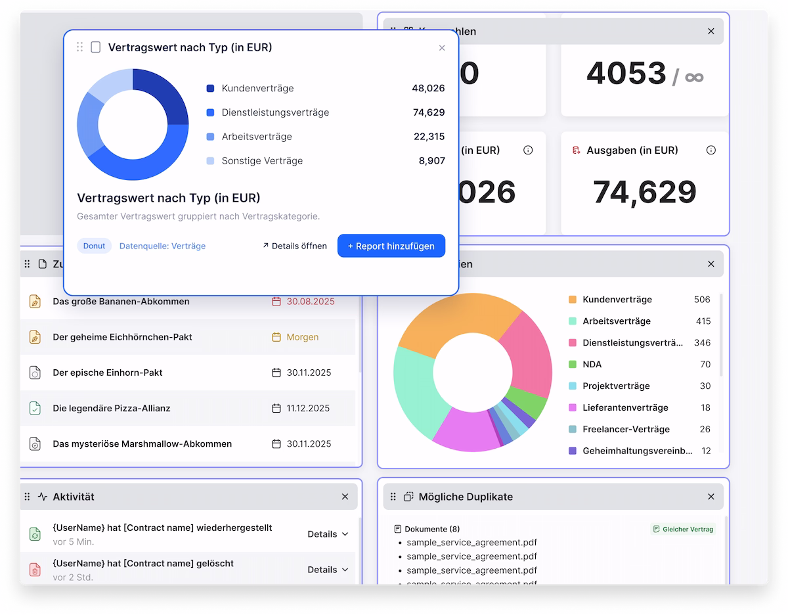Click document icon of Der epische Einhorn-Pakt

click(x=35, y=373)
